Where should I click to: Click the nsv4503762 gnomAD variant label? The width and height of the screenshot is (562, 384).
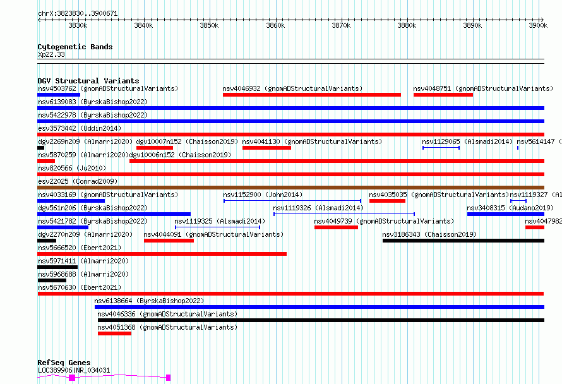(108, 88)
